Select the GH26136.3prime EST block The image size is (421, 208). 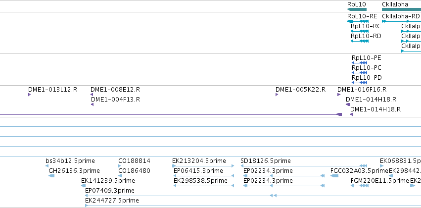[51, 176]
